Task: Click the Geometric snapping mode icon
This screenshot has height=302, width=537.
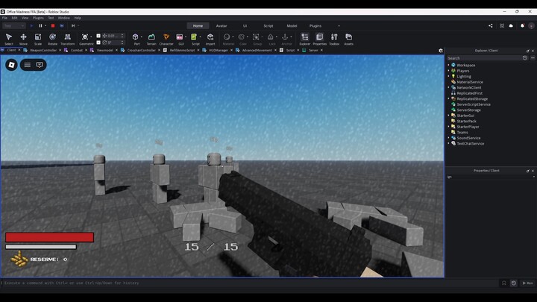Action: pyautogui.click(x=84, y=37)
